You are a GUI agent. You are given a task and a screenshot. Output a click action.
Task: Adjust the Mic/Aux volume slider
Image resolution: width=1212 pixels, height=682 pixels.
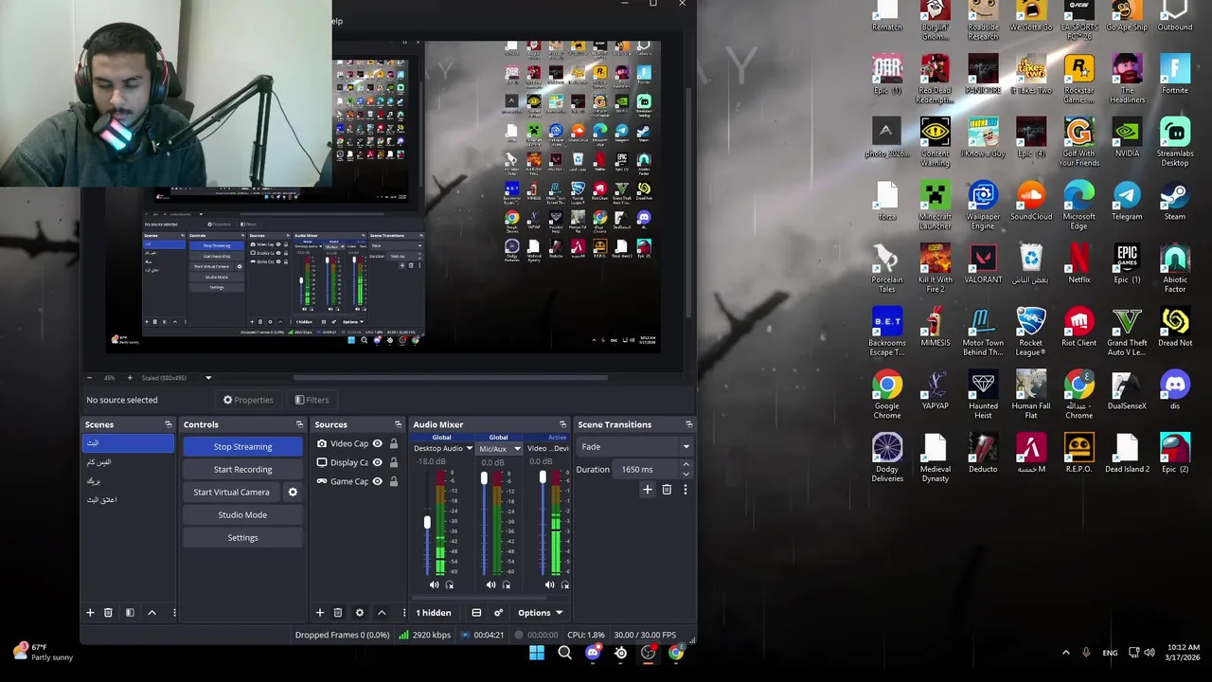coord(484,479)
